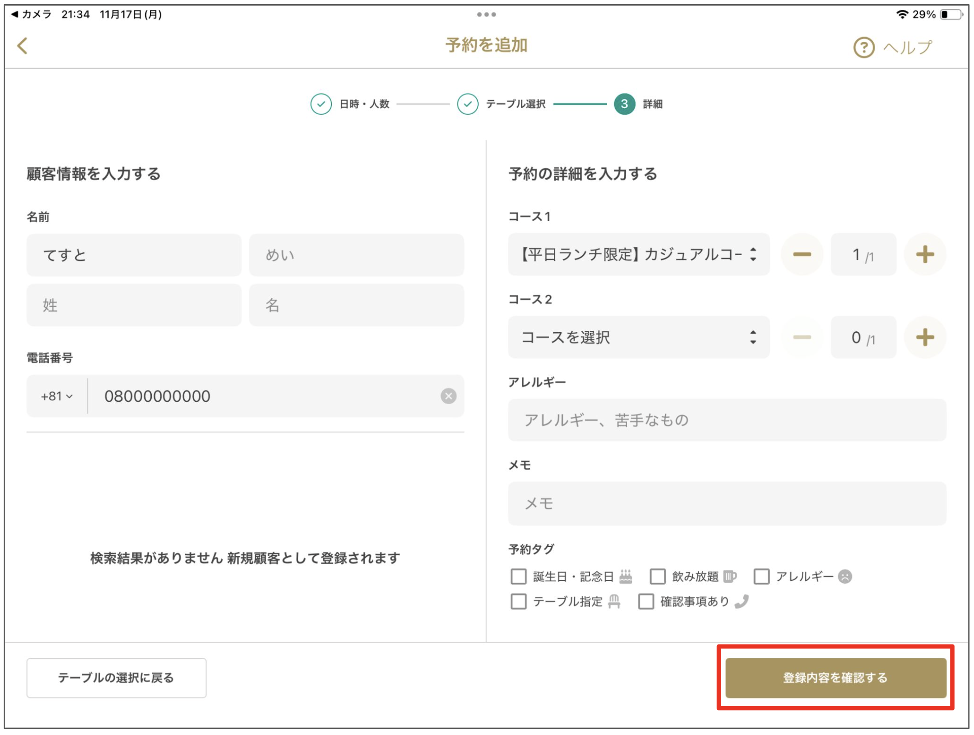Viewport: 974px width, 735px height.
Task: Click the ヘルプ question mark icon
Action: coord(864,46)
